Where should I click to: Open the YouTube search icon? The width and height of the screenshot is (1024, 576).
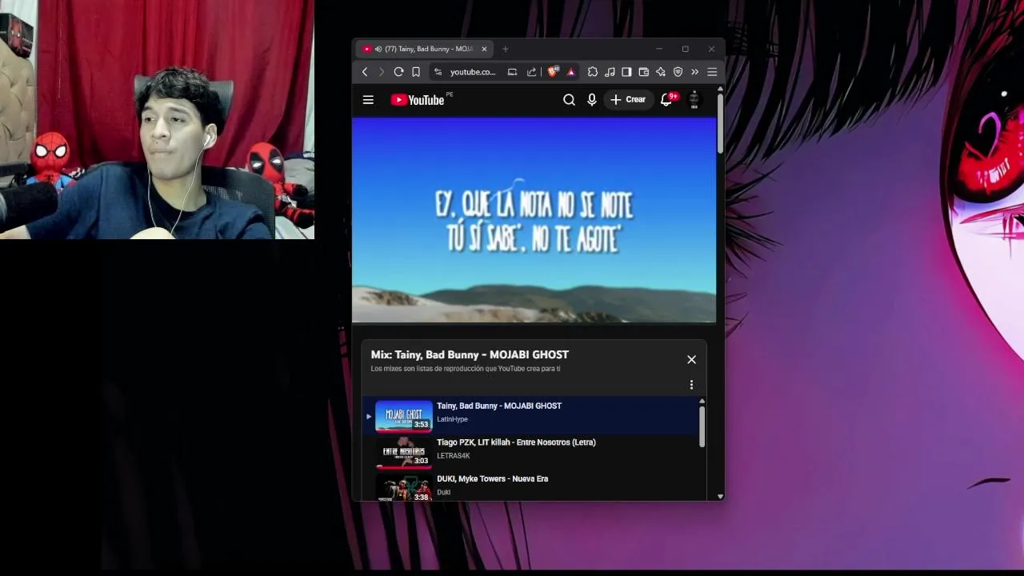pyautogui.click(x=569, y=100)
